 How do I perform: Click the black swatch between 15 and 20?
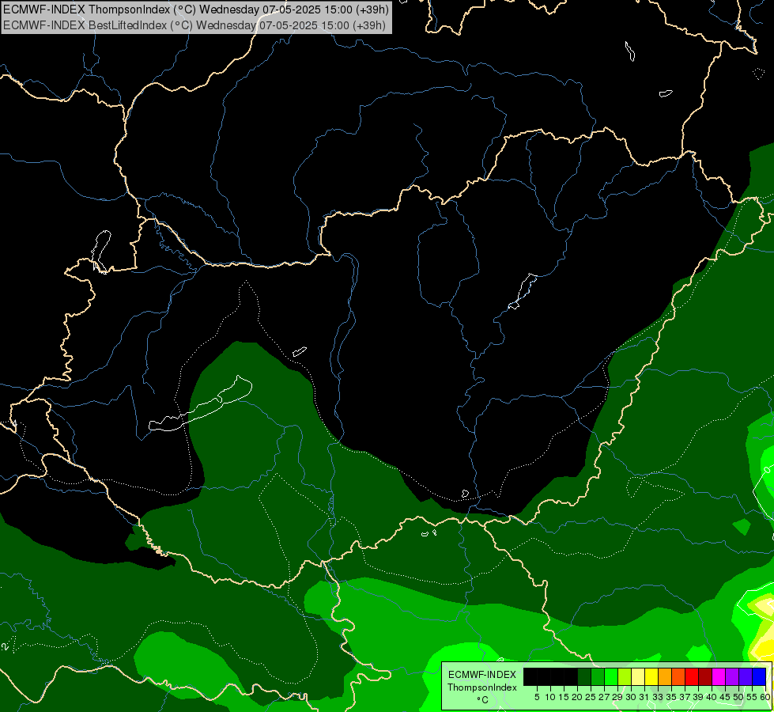click(x=571, y=676)
